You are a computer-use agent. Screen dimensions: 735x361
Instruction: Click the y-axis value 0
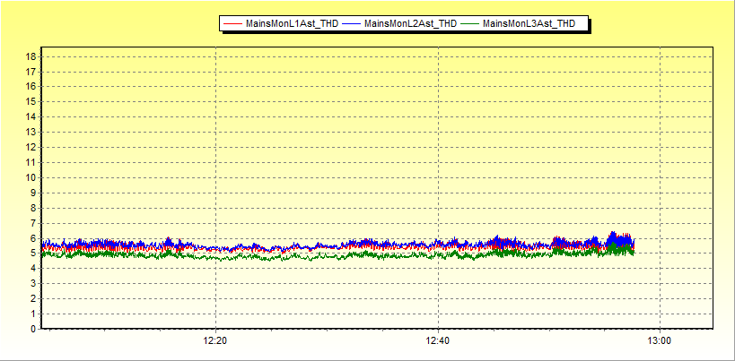pos(33,329)
